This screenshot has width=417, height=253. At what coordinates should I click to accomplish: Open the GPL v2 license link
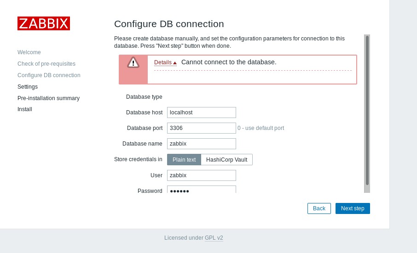(x=214, y=238)
